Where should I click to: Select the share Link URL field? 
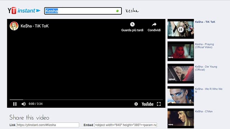coord(48,125)
